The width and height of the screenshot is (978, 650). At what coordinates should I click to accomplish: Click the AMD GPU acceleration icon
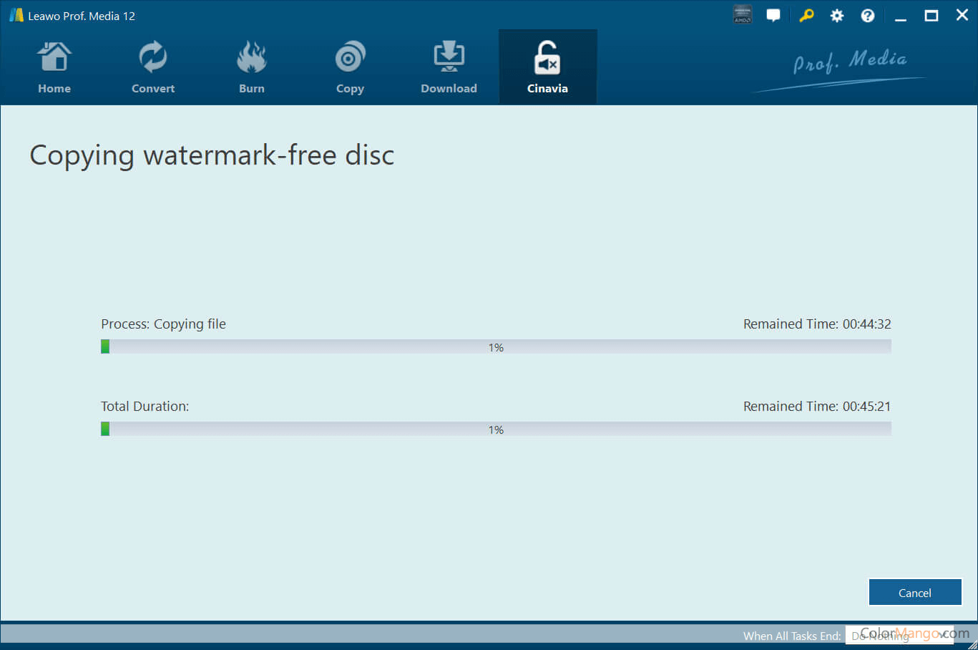743,15
